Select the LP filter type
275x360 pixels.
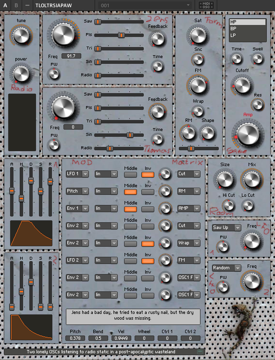pos(248,36)
